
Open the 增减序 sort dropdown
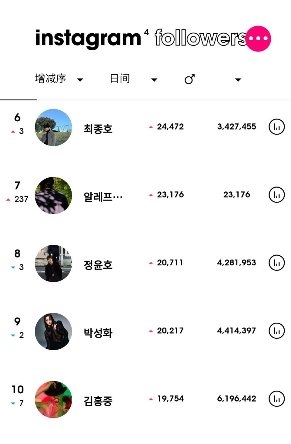tap(59, 79)
